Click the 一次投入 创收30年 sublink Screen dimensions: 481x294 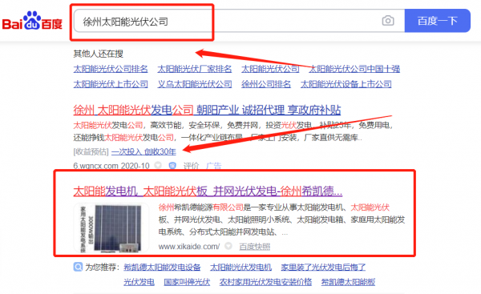(x=143, y=151)
